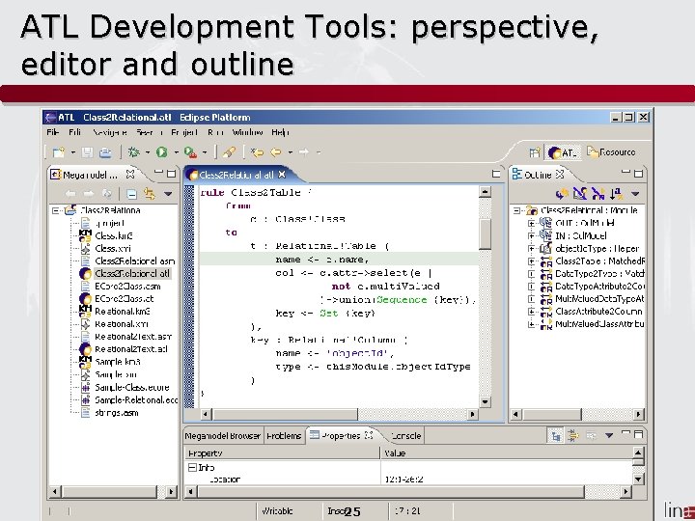Toggle Show Advanced Properties filter icon
Image resolution: width=695 pixels, height=521 pixels.
(x=573, y=435)
